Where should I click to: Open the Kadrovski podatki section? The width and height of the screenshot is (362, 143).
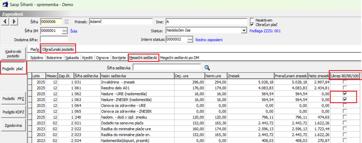(13, 54)
